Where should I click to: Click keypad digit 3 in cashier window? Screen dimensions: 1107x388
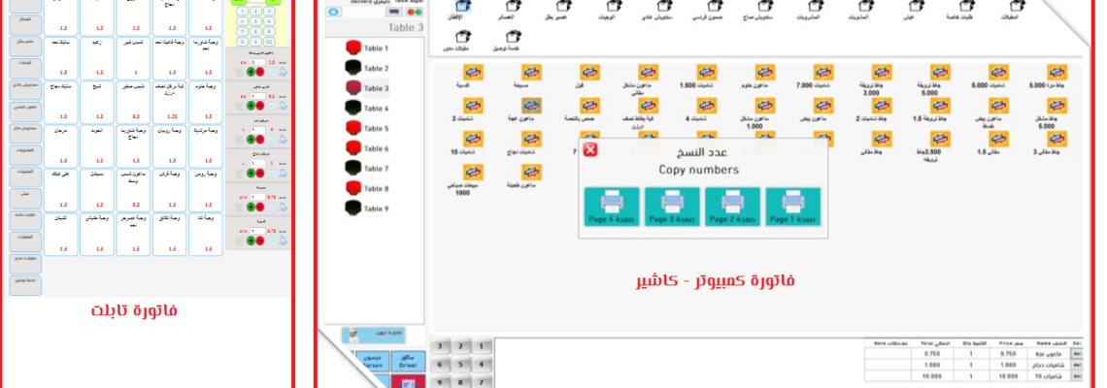(441, 345)
